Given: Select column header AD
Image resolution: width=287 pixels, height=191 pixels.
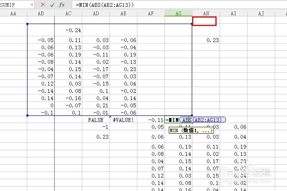Looking at the screenshot, I should (96, 13).
